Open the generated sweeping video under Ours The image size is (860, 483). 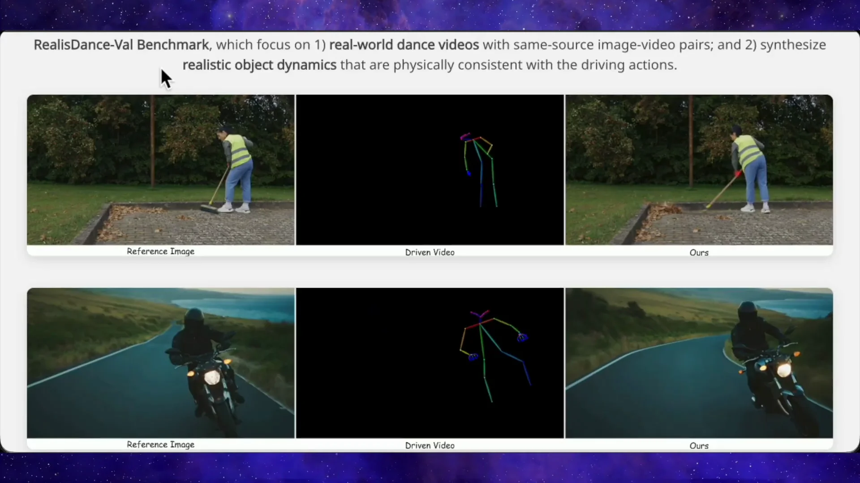coord(699,170)
